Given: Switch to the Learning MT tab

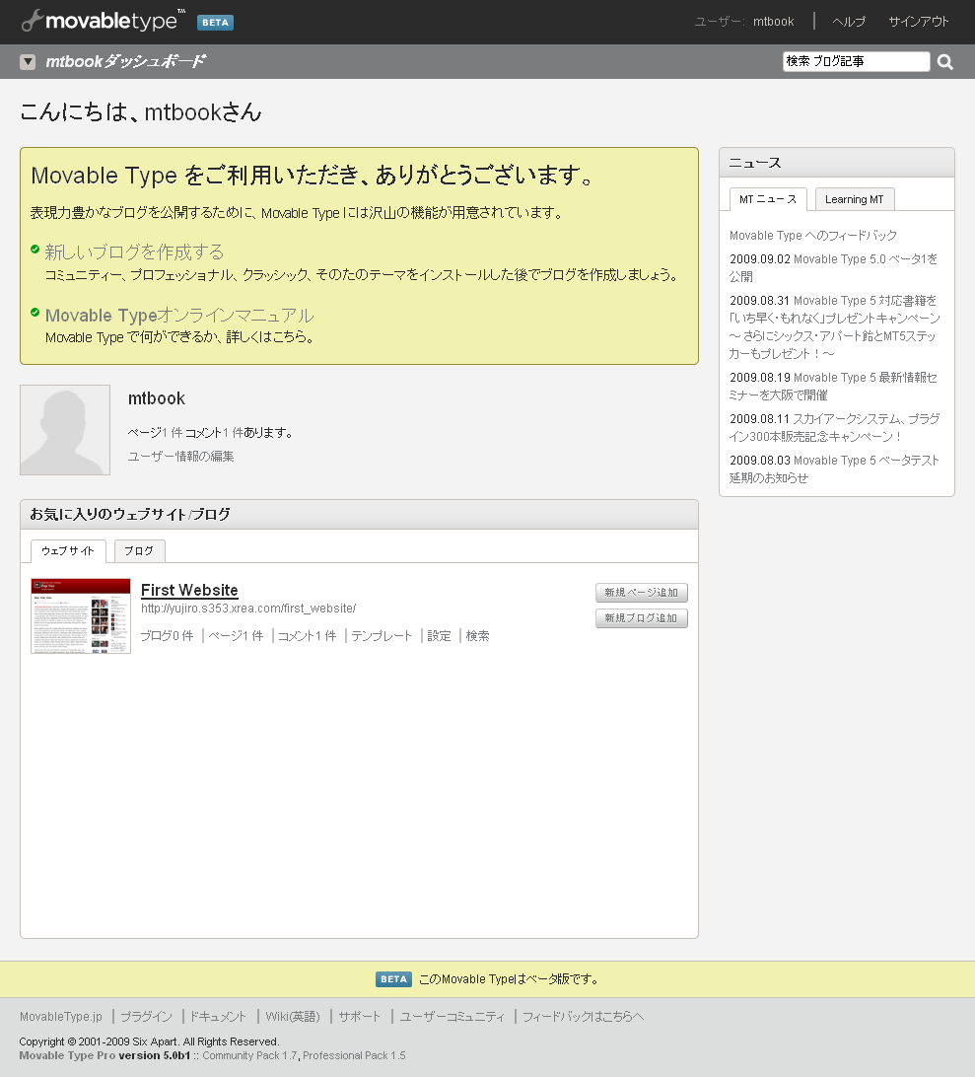Looking at the screenshot, I should tap(854, 199).
